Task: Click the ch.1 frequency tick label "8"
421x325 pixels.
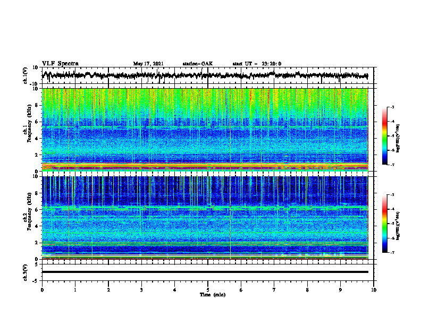Action: pyautogui.click(x=37, y=105)
